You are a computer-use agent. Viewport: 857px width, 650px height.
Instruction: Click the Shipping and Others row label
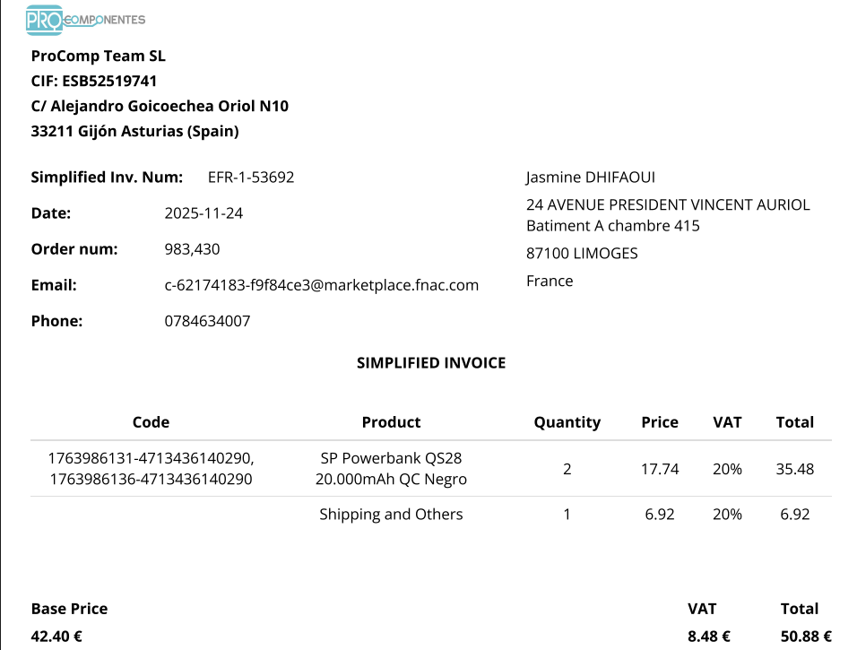391,515
